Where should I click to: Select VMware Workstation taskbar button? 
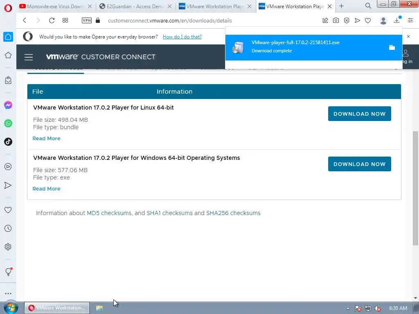[x=57, y=308]
